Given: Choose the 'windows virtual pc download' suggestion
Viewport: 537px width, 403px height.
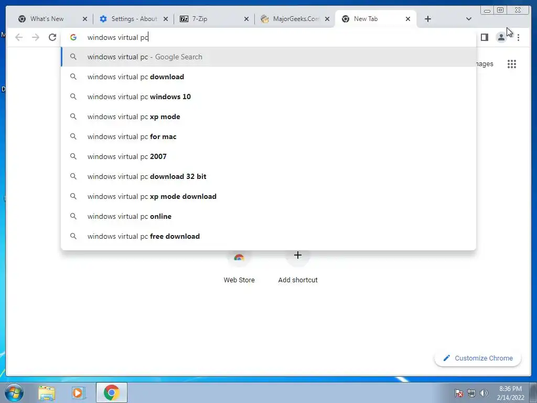Looking at the screenshot, I should 268,77.
